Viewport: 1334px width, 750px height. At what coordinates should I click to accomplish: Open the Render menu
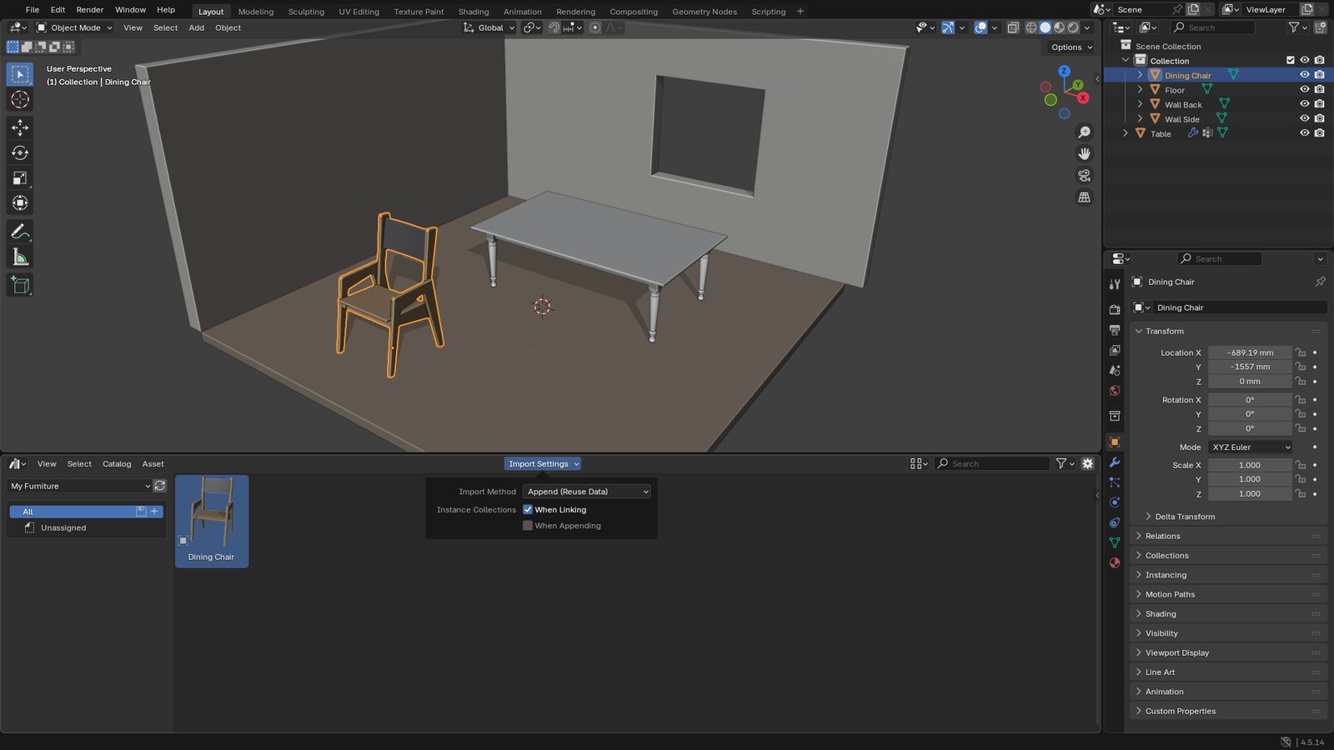(x=90, y=10)
